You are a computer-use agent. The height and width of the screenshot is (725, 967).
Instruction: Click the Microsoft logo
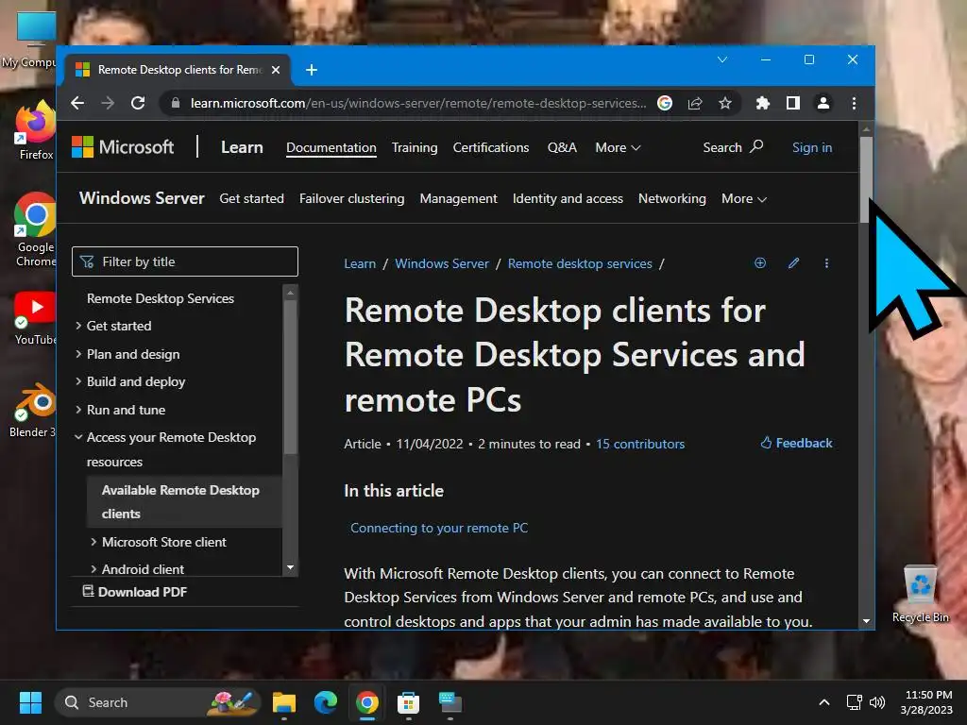coord(123,147)
